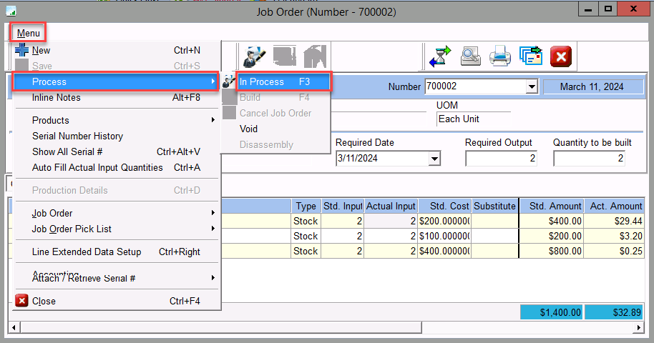Click the red Close icon in menu
654x343 pixels.
point(22,301)
